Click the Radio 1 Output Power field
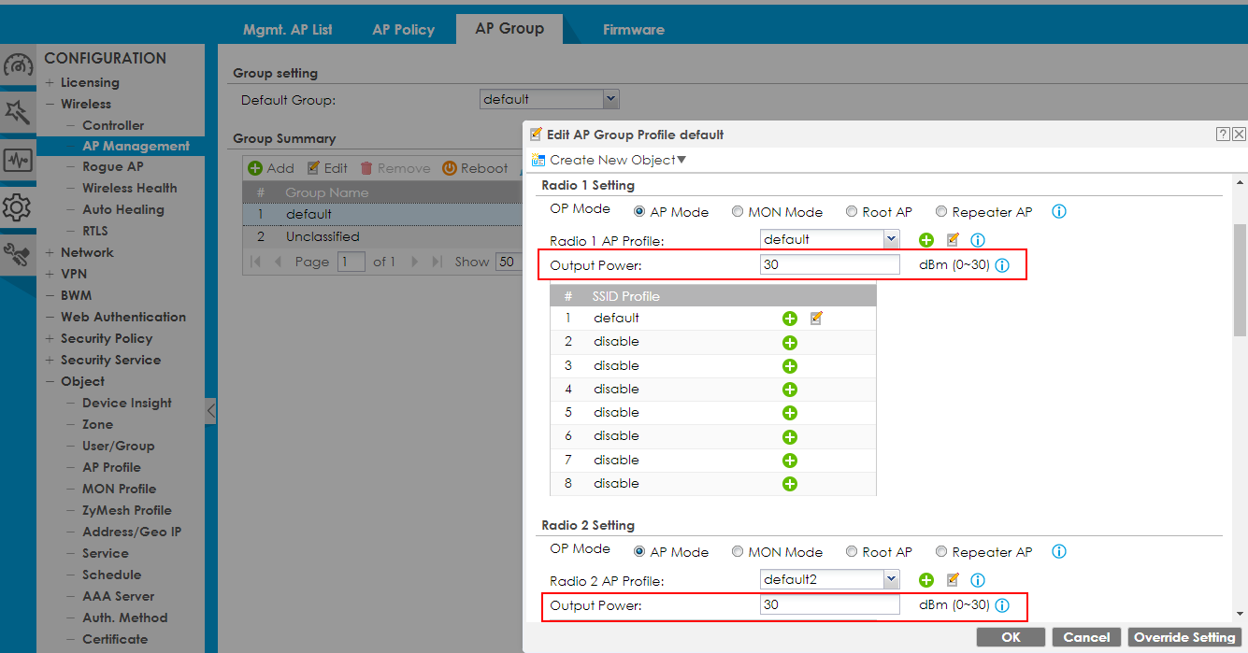1248x653 pixels. (829, 265)
